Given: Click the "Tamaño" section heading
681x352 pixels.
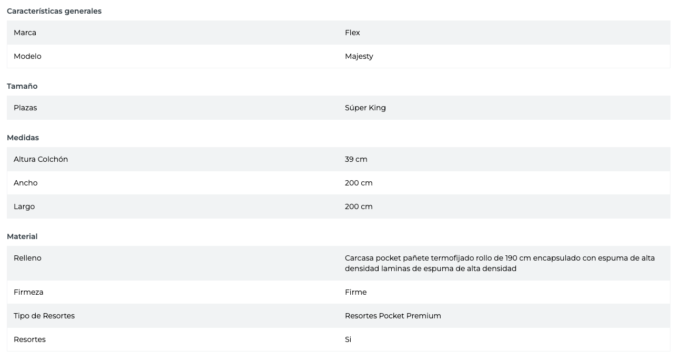Looking at the screenshot, I should [22, 86].
